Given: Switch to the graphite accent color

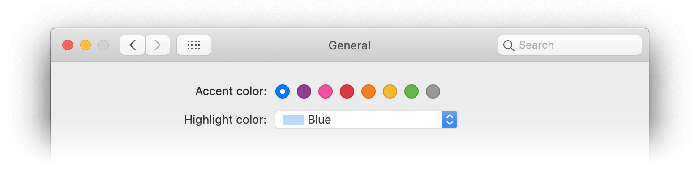Looking at the screenshot, I should coord(433,91).
